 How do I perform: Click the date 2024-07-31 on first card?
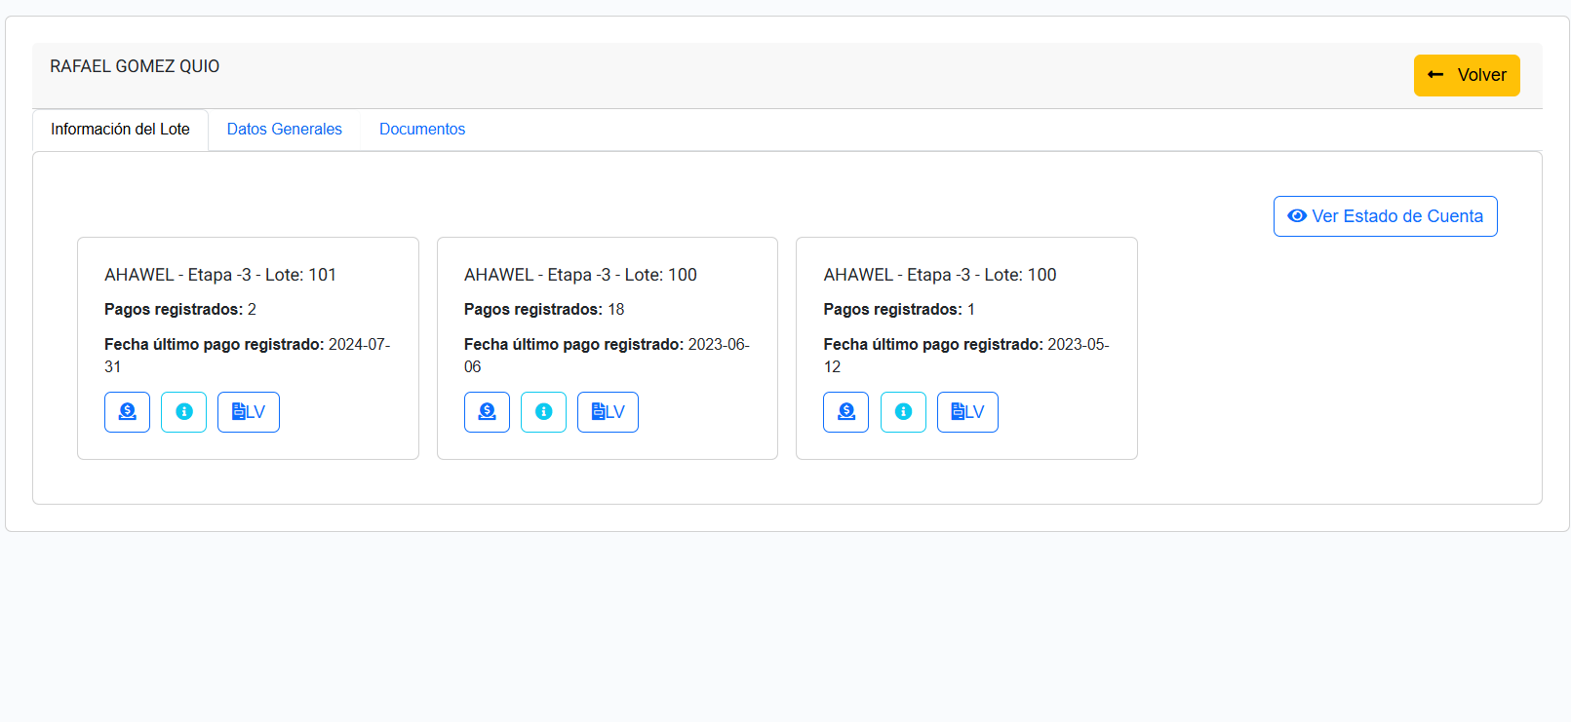point(358,345)
